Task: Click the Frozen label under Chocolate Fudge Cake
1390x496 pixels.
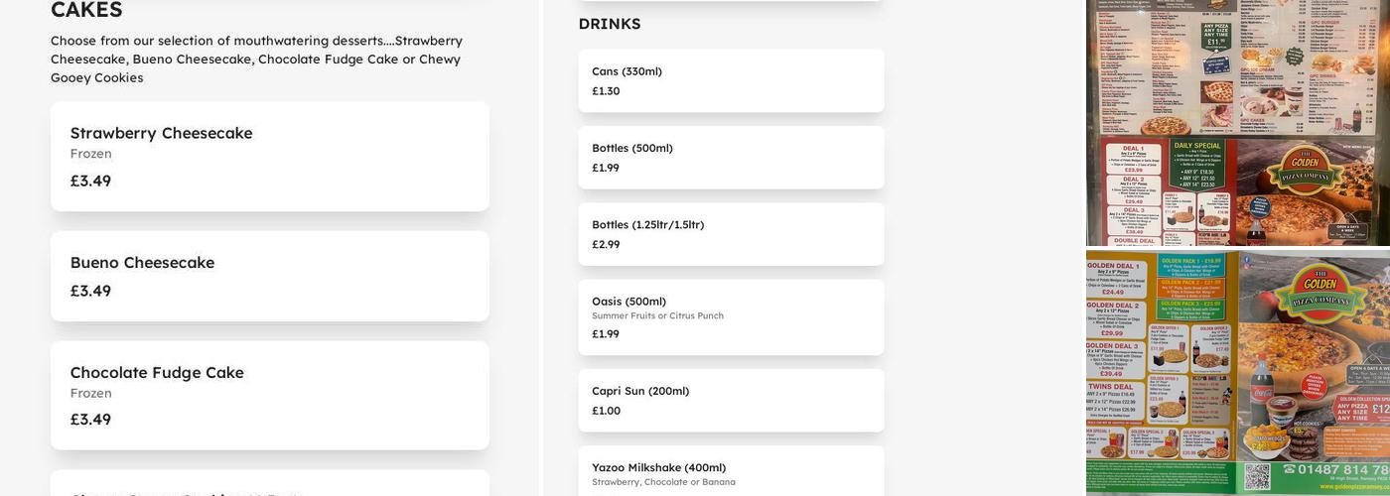Action: tap(90, 393)
